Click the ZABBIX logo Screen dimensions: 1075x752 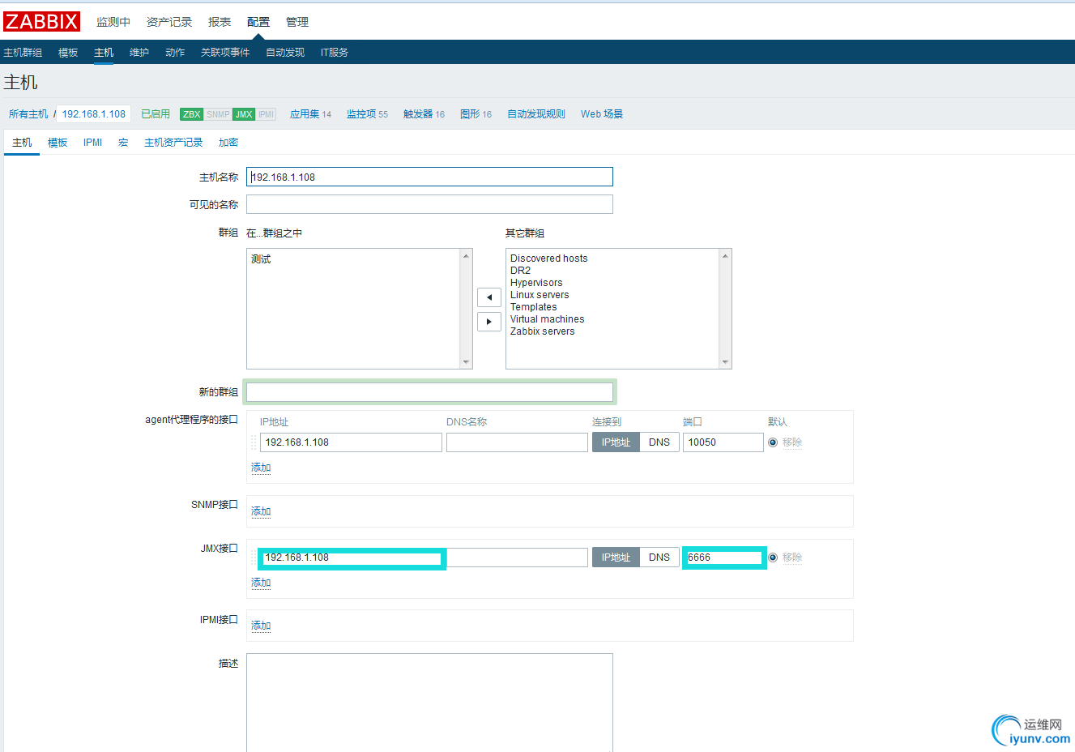tap(41, 21)
